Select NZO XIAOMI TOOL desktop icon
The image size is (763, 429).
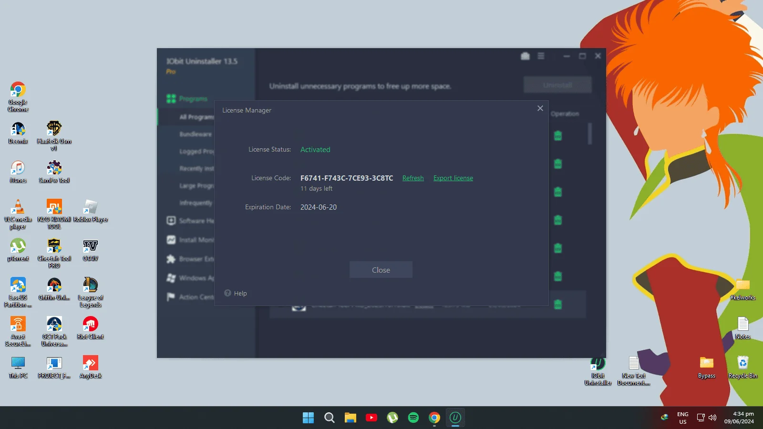tap(54, 214)
